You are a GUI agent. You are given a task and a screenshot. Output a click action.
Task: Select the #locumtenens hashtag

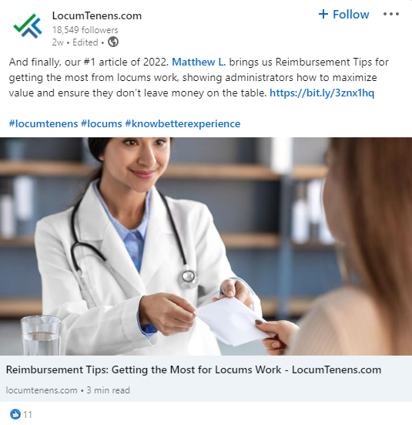pyautogui.click(x=43, y=124)
